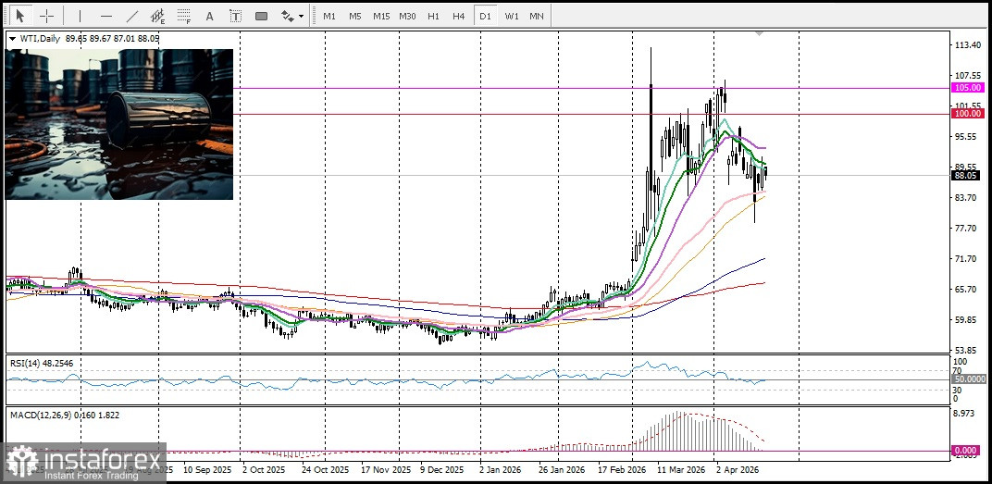Choose the equidistant channel tool
Screen dimensions: 992x484
tap(157, 16)
